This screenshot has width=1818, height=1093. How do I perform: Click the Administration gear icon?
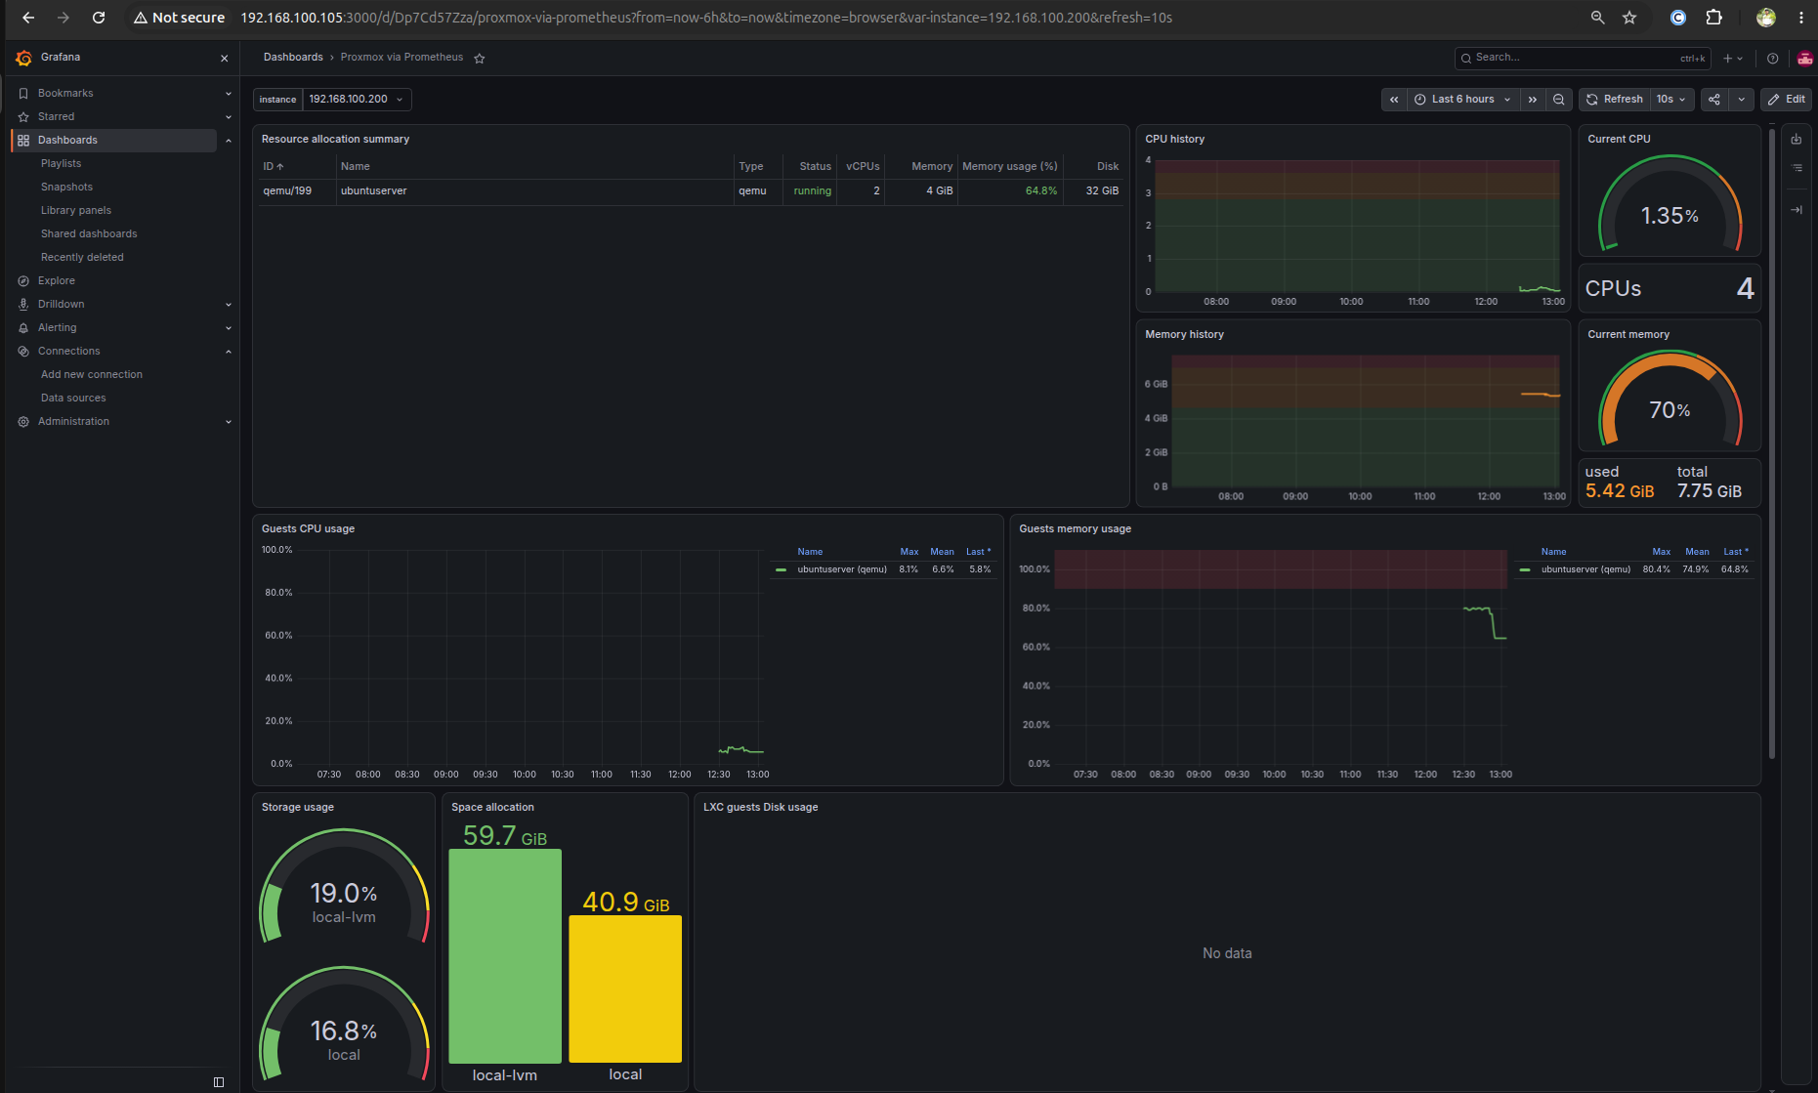(23, 422)
